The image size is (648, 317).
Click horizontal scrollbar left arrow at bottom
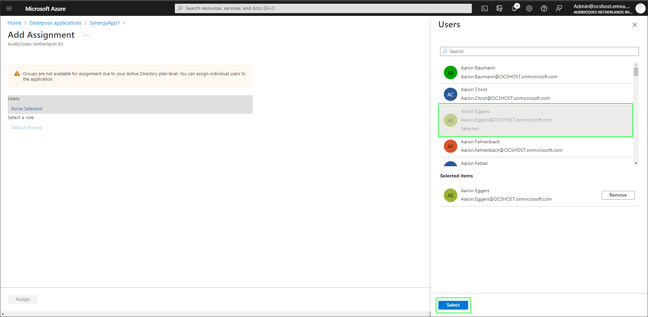coord(3,314)
